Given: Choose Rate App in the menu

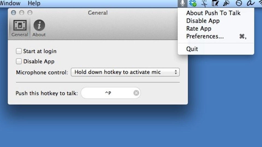Looking at the screenshot, I should pyautogui.click(x=199, y=29).
